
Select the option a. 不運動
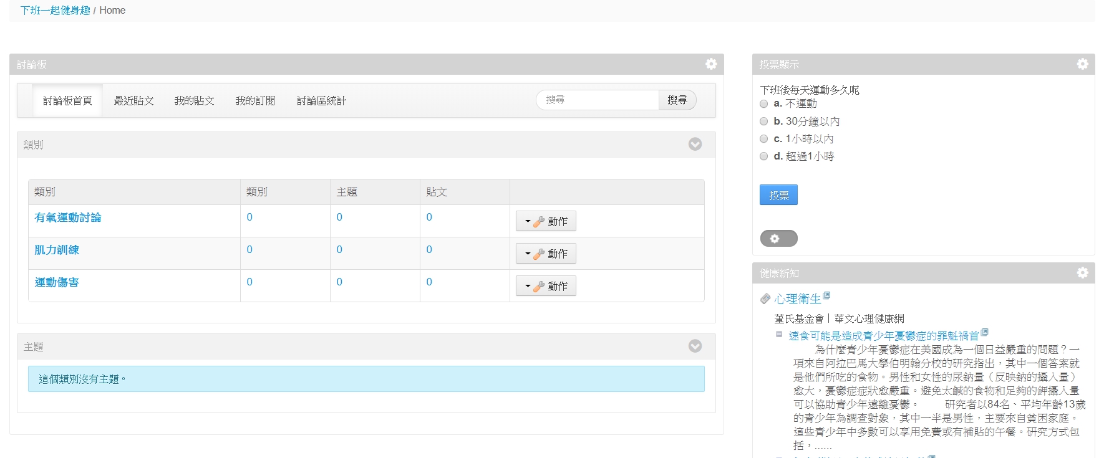pyautogui.click(x=763, y=104)
